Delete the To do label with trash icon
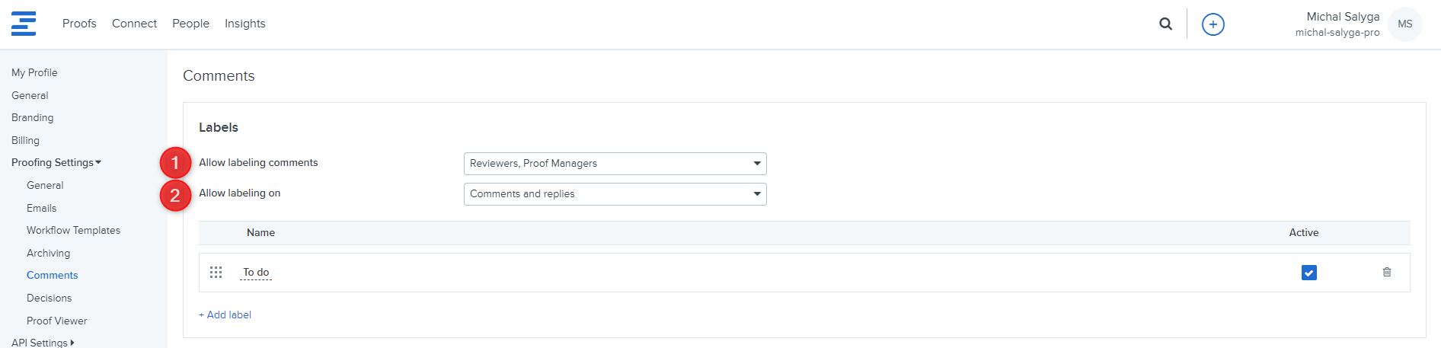 [x=1386, y=272]
